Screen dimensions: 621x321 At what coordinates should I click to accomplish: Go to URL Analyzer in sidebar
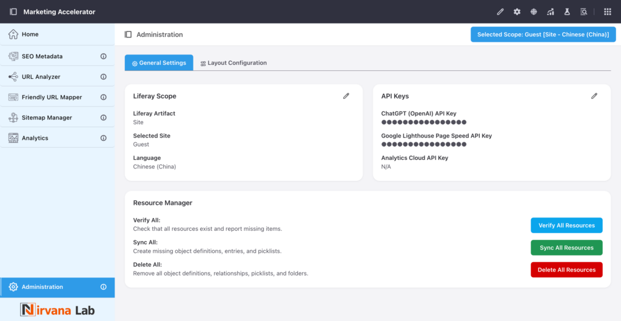(41, 77)
